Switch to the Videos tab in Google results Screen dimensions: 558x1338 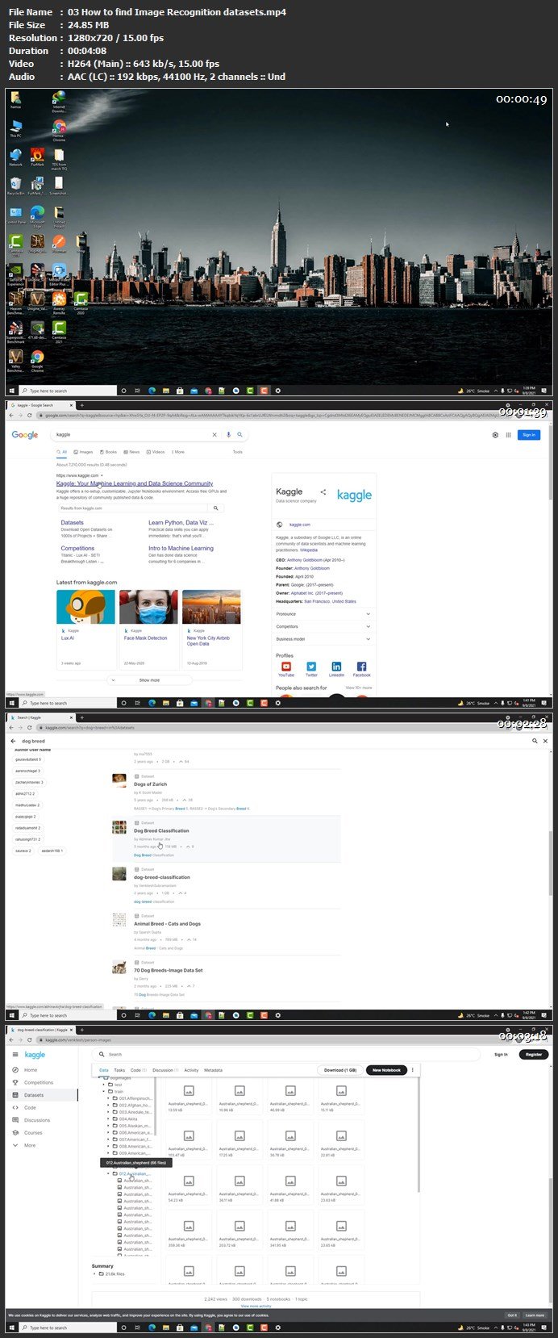[156, 452]
